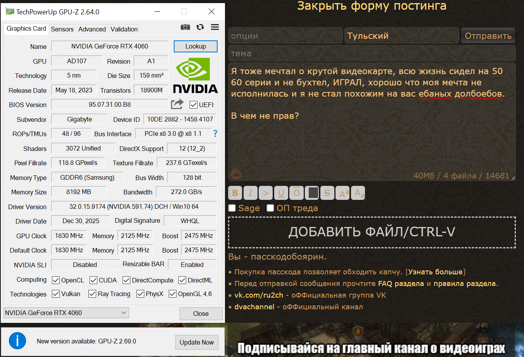Click the Memory Size value 8192 MB
Image resolution: width=524 pixels, height=357 pixels.
(79, 192)
